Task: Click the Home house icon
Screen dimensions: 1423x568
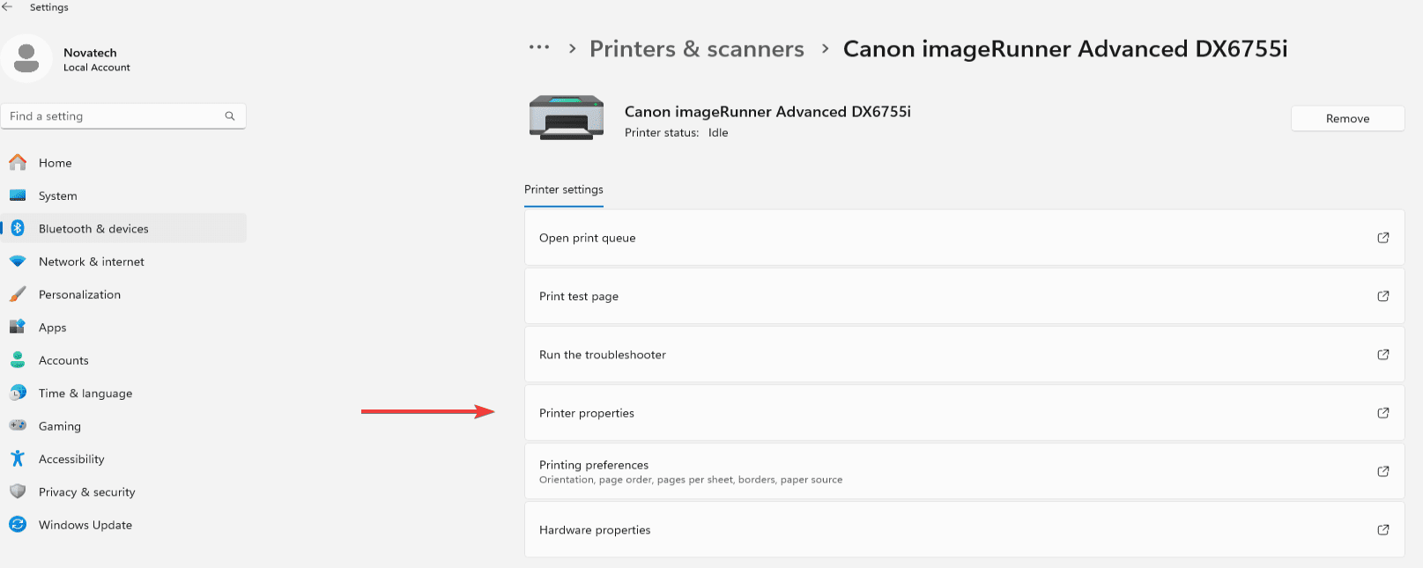Action: [x=18, y=163]
